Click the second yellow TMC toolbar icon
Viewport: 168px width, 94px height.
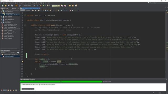pos(73,5)
